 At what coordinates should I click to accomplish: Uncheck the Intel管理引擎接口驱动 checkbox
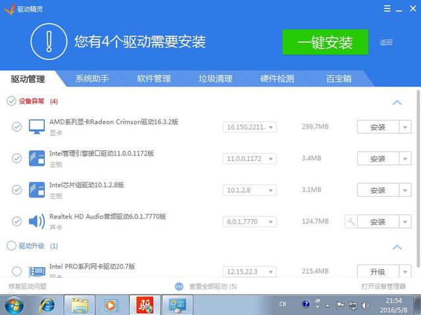click(x=16, y=158)
